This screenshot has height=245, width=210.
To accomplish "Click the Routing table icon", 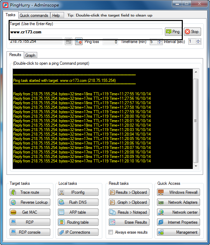I will pos(62,222).
